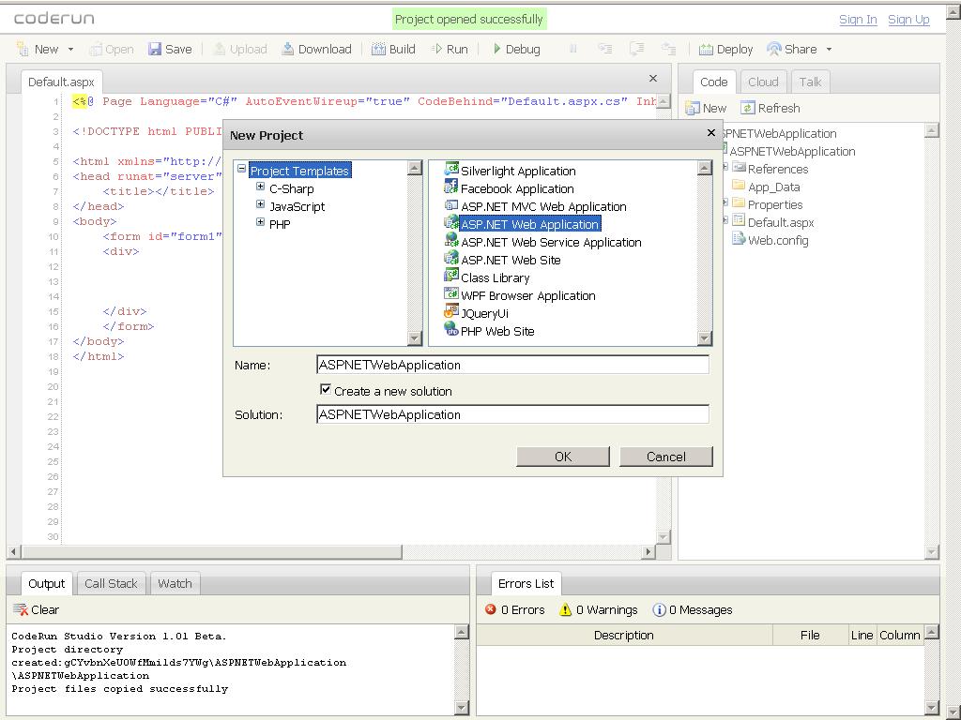The image size is (961, 720).
Task: Collapse the Project Templates tree node
Action: pos(242,170)
